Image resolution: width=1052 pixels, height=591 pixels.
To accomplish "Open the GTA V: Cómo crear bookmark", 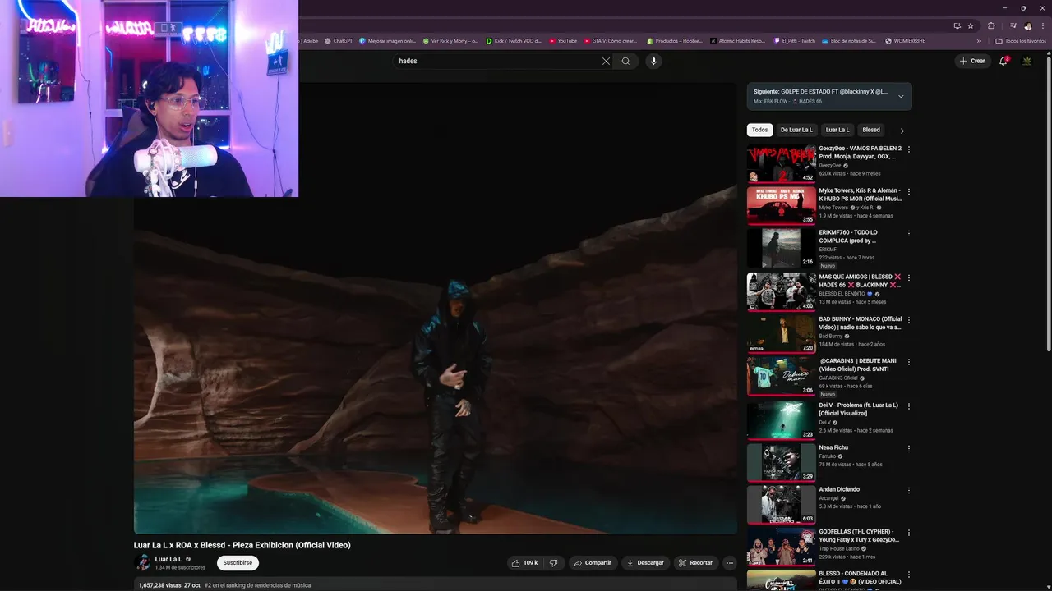I will click(611, 40).
